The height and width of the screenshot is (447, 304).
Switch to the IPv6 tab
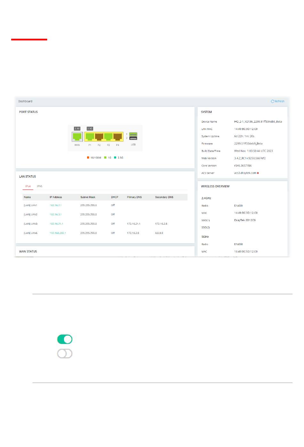[39, 186]
